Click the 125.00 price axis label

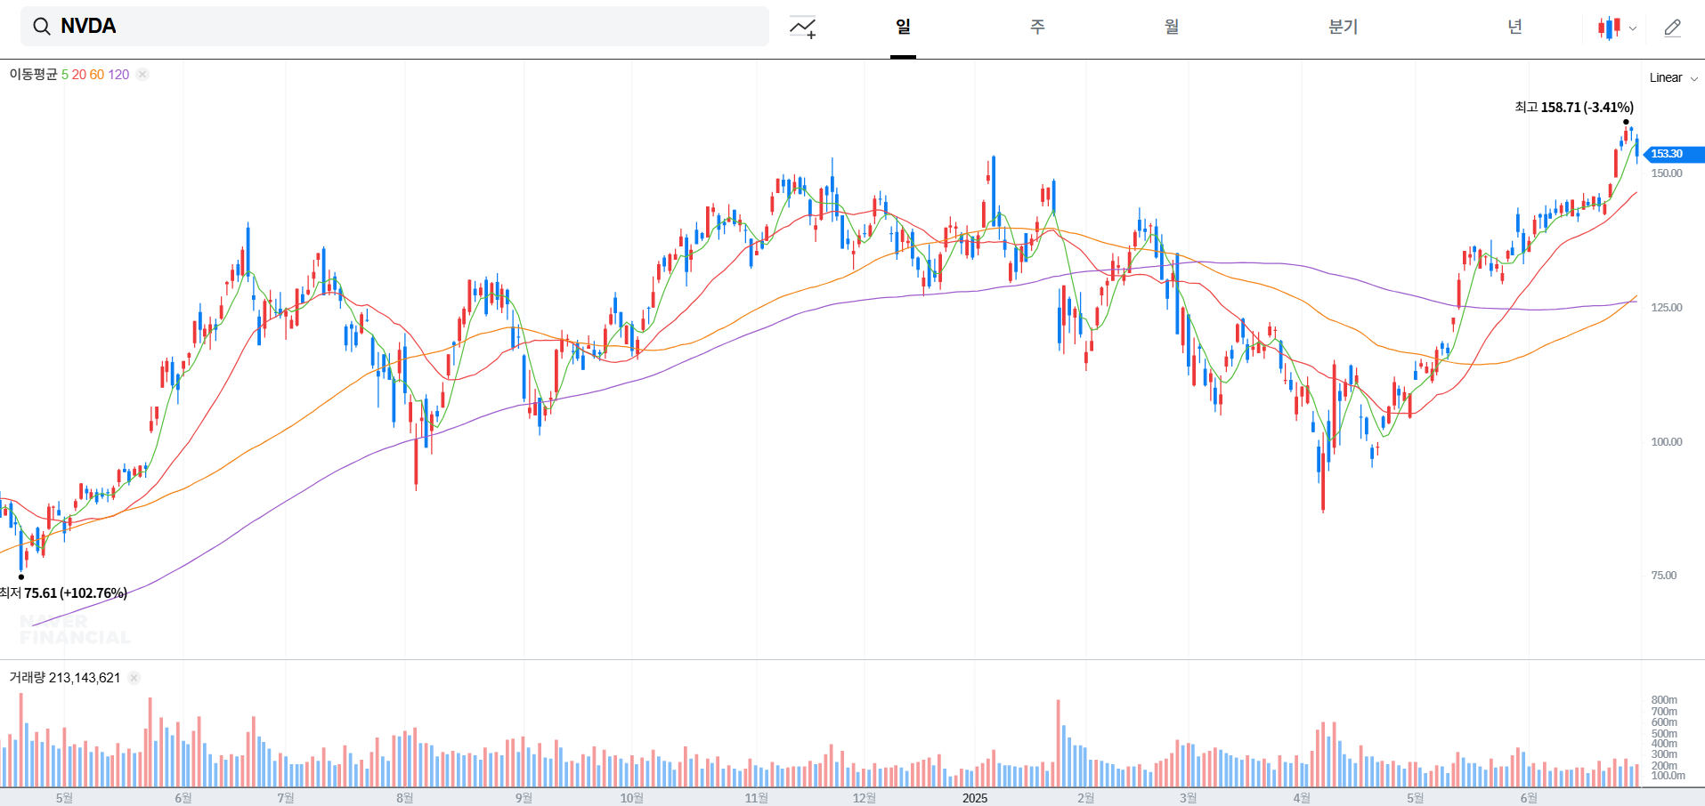(1667, 308)
